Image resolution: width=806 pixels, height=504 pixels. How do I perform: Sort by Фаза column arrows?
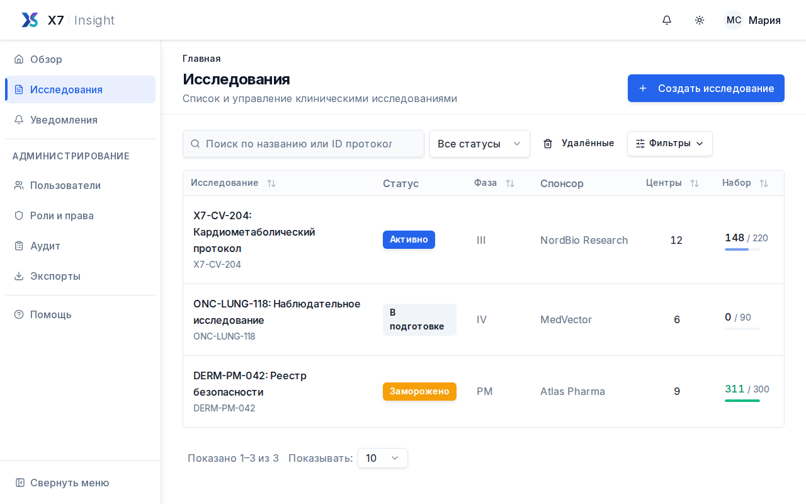click(510, 183)
